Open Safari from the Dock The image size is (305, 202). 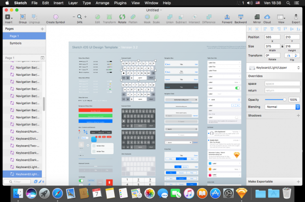coord(58,193)
